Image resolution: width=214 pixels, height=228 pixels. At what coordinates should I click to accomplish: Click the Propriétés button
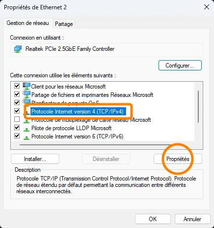coord(178,159)
